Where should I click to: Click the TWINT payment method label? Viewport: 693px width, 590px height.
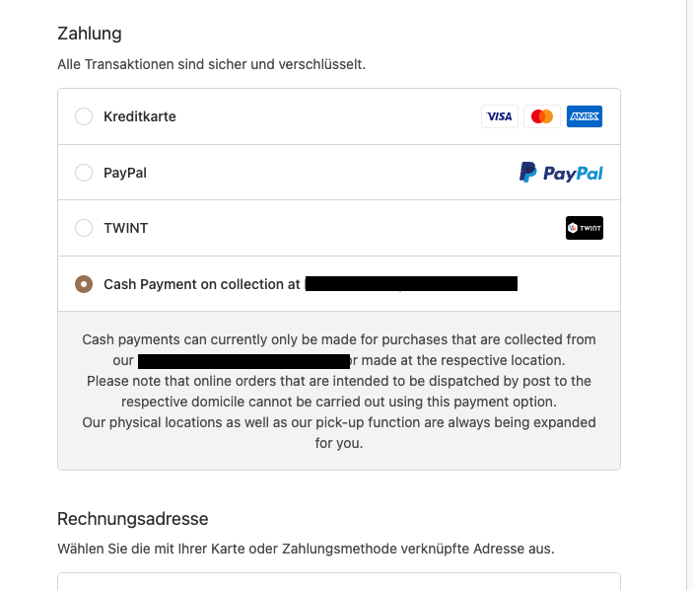tap(126, 228)
